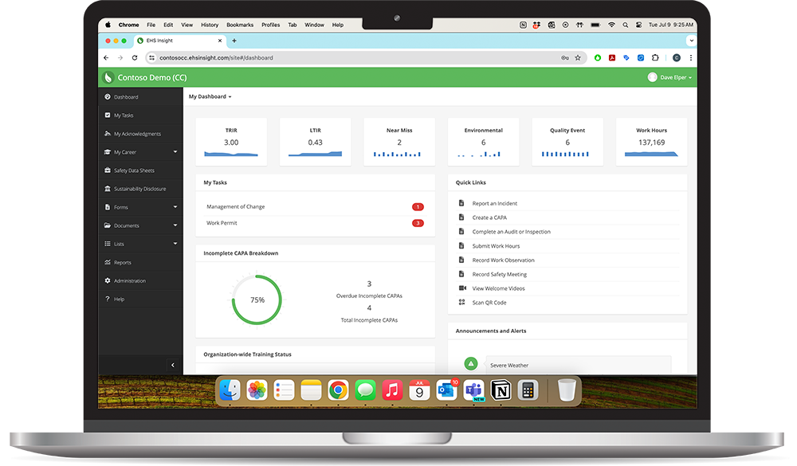Open Administration gear in sidebar

(108, 280)
